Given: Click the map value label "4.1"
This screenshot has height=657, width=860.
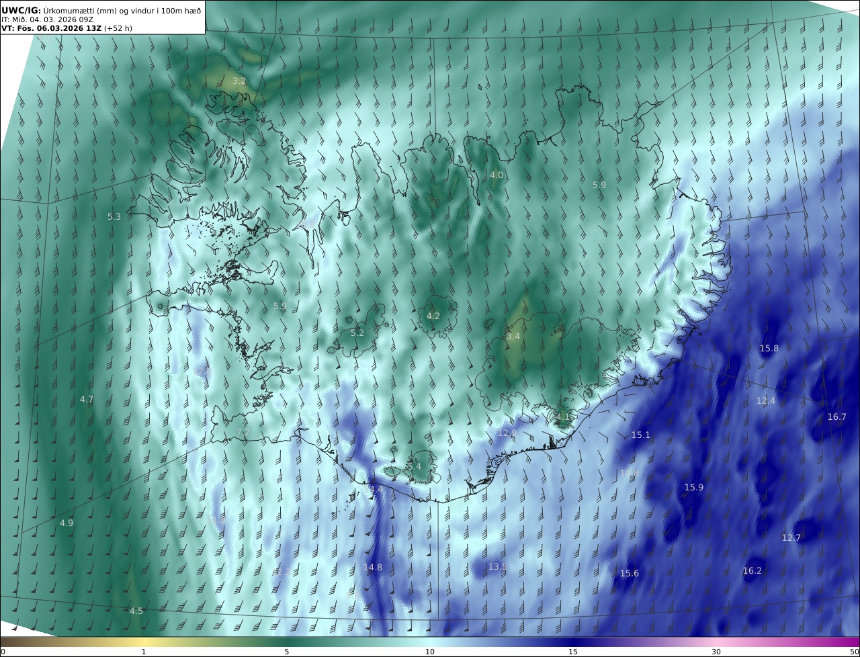Looking at the screenshot, I should tap(562, 417).
